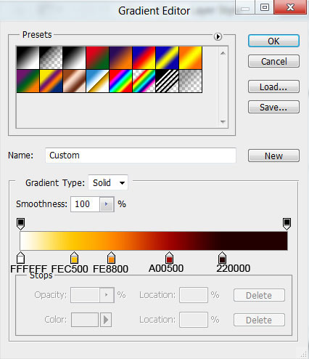Click the Opacity percentage field
This screenshot has width=309, height=359.
(x=85, y=295)
